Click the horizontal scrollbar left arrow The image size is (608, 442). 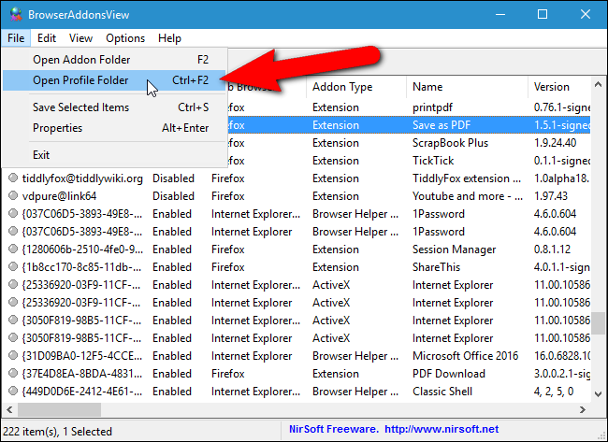coord(9,409)
